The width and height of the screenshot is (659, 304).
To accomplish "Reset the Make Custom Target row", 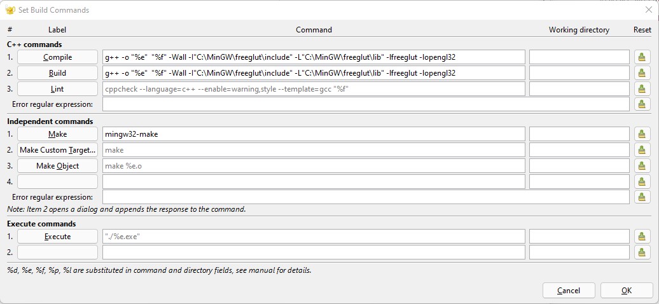I will tap(641, 150).
